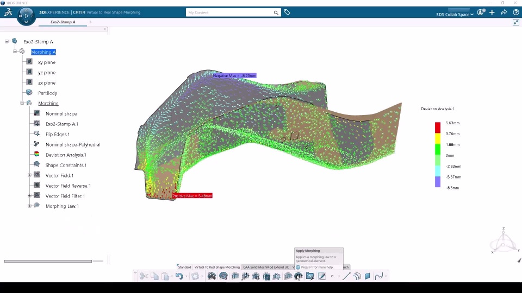Select PartBody in the tree
This screenshot has width=522, height=293.
48,93
